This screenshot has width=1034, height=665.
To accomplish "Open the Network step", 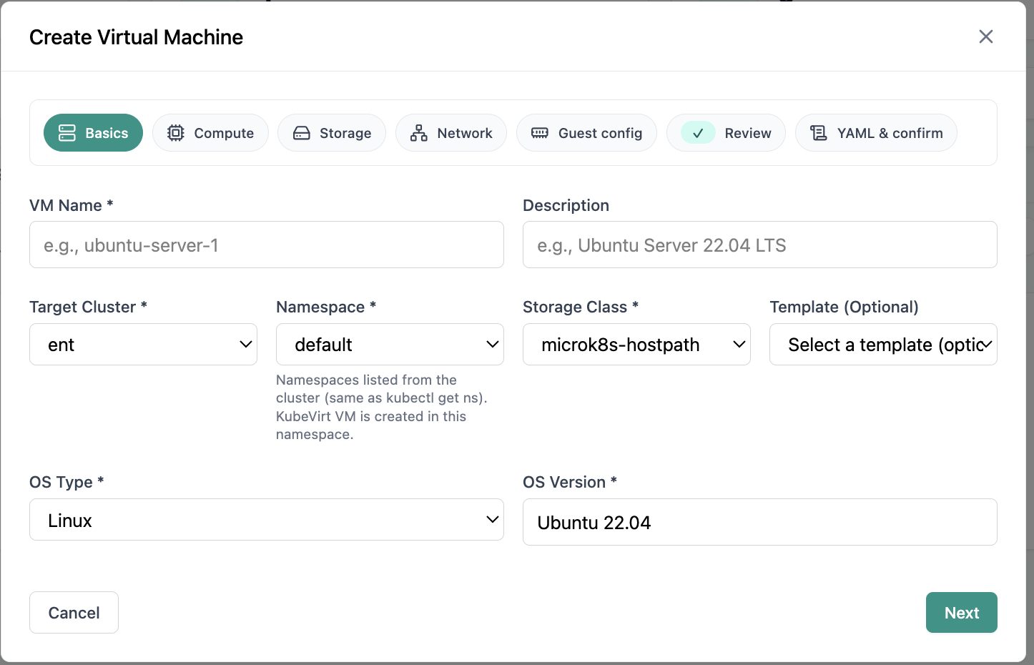I will [451, 133].
